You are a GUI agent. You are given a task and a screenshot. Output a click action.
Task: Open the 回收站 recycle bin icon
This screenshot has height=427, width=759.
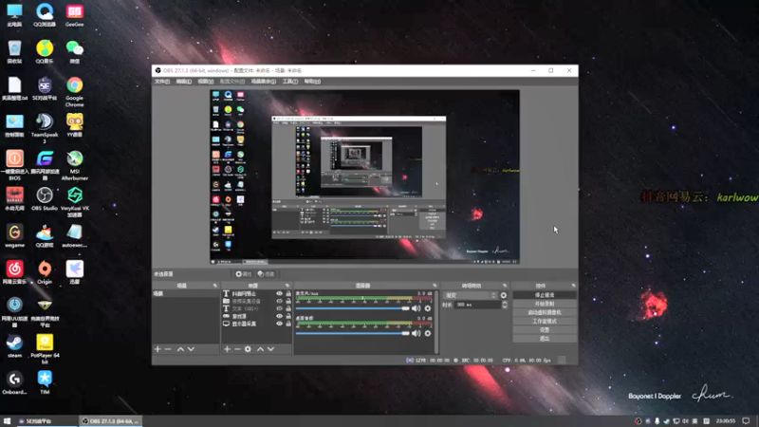14,51
